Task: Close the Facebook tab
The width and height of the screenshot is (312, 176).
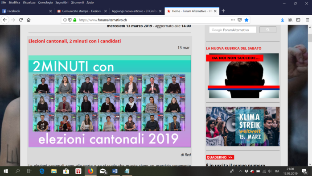Action: point(50,11)
